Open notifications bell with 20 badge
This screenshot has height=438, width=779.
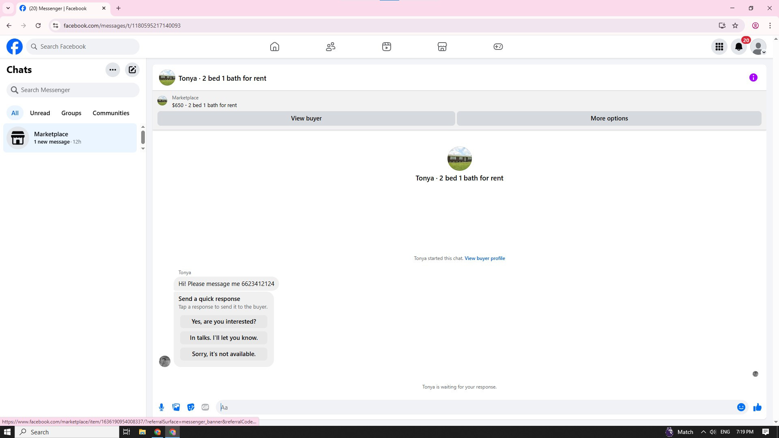(x=739, y=47)
